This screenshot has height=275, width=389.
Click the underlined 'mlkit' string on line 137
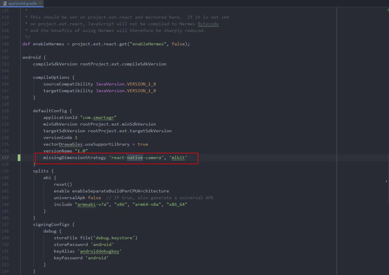pyautogui.click(x=178, y=157)
